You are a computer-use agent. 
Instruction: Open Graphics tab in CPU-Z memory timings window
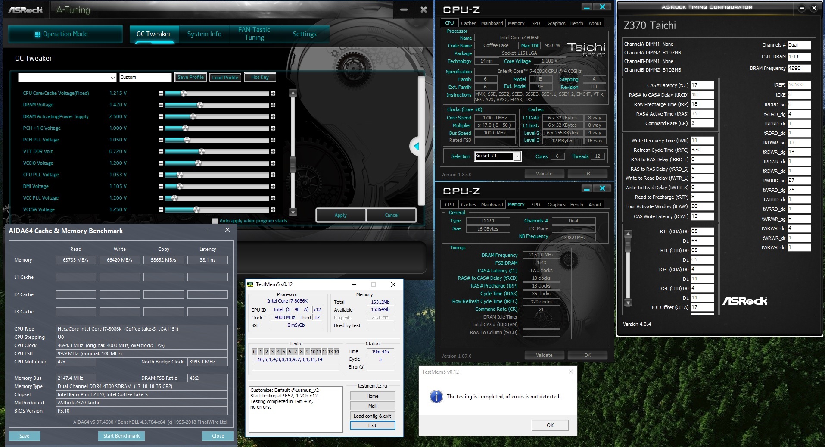pyautogui.click(x=556, y=205)
